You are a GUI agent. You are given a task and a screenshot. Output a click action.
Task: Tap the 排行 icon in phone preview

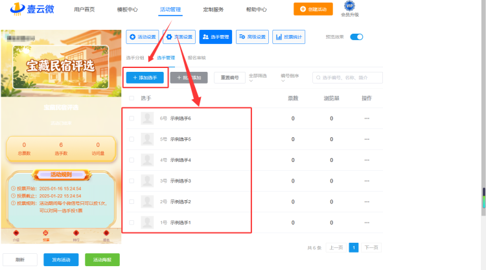[x=76, y=235]
